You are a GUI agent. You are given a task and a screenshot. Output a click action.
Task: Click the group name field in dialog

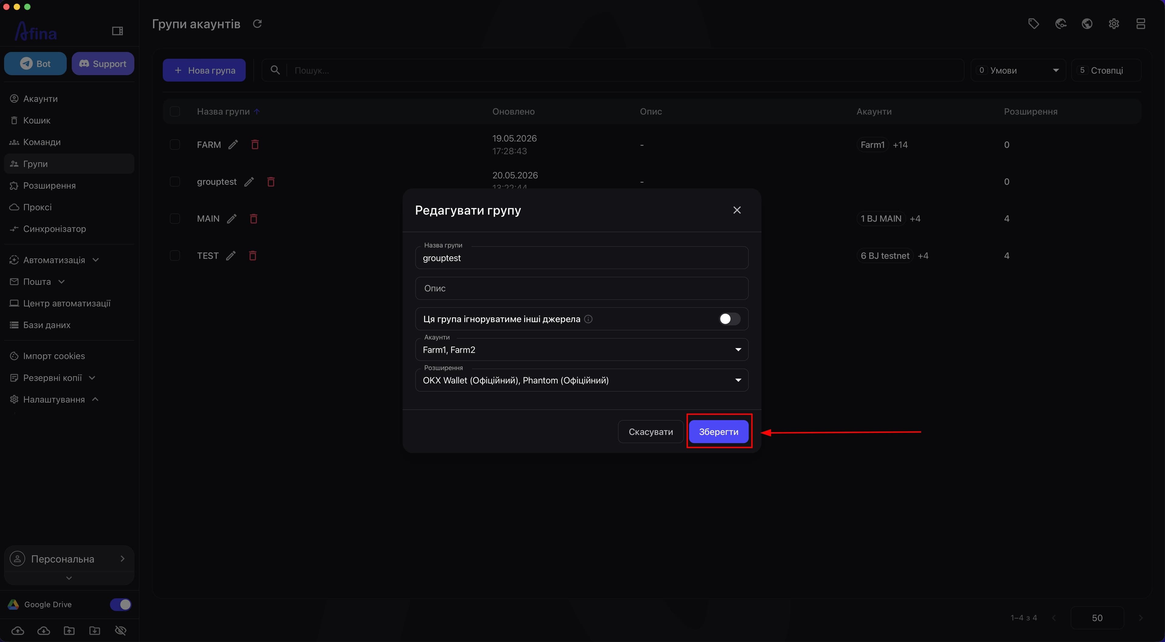click(582, 258)
